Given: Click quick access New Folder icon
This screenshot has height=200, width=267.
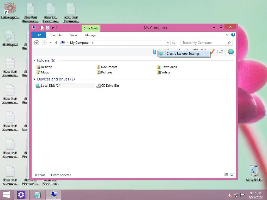Looking at the screenshot, I should tap(48, 28).
